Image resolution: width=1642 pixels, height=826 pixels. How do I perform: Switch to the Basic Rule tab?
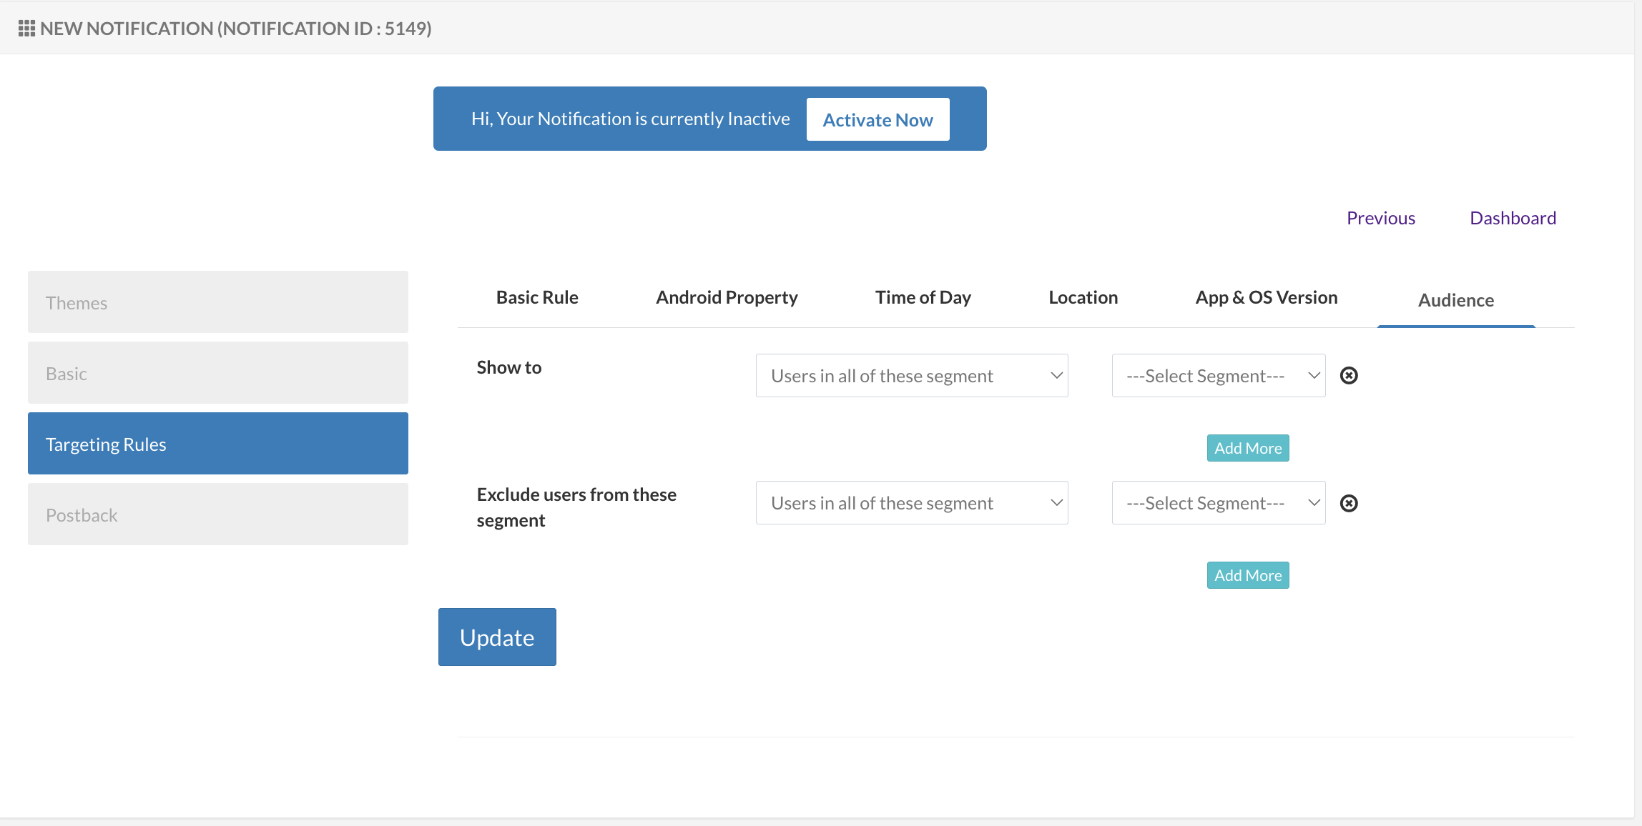coord(537,297)
